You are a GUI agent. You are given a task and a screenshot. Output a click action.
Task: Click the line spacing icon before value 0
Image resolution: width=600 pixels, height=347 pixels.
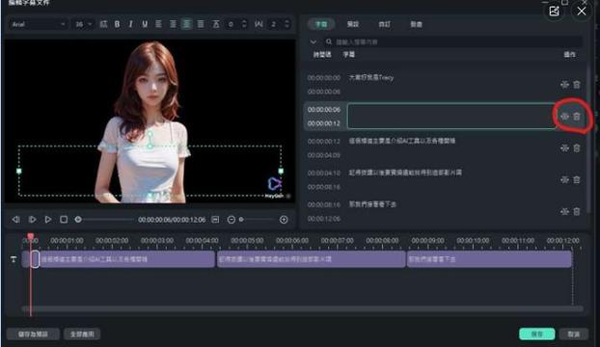(216, 24)
